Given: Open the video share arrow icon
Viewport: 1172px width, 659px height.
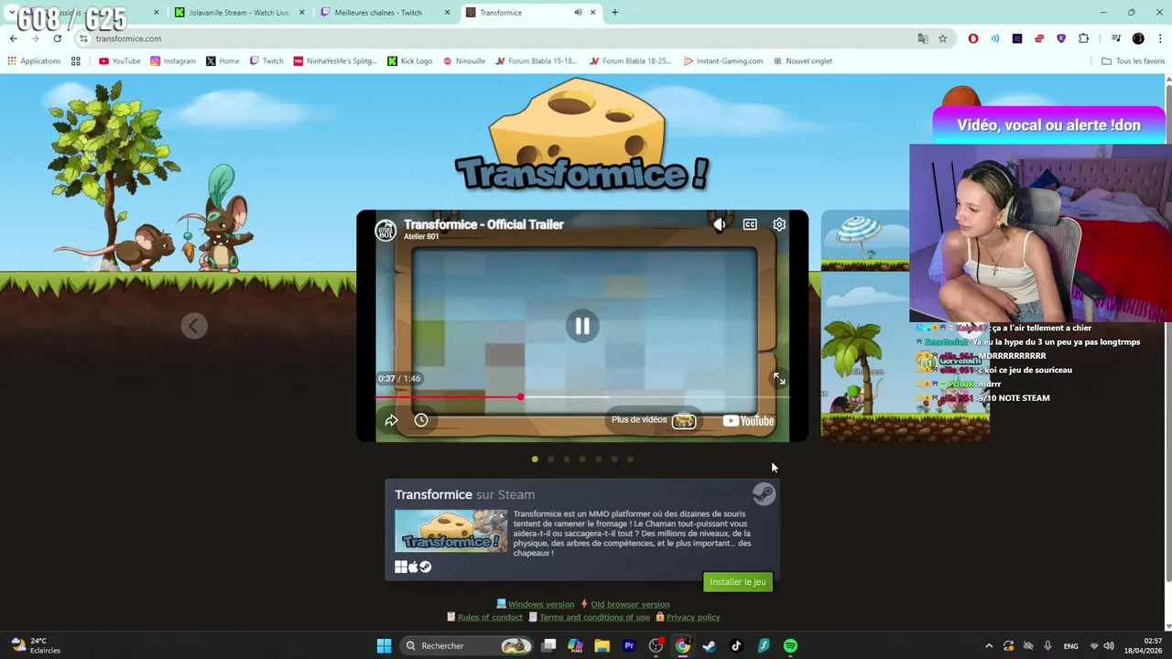Looking at the screenshot, I should [x=391, y=420].
